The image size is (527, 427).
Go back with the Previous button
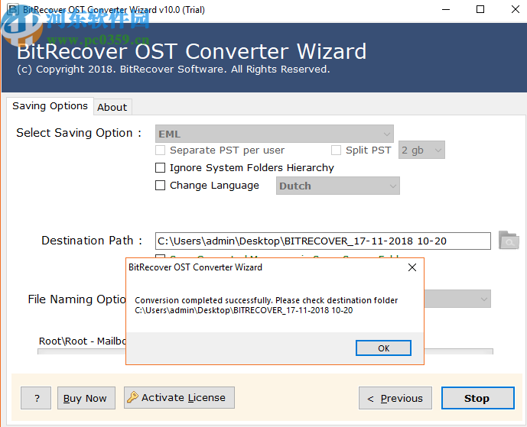point(395,398)
